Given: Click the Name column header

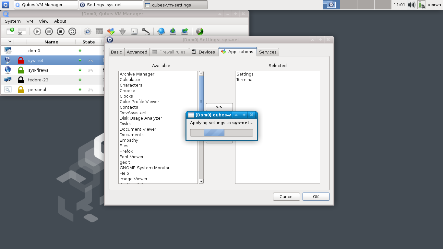Looking at the screenshot, I should point(51,42).
